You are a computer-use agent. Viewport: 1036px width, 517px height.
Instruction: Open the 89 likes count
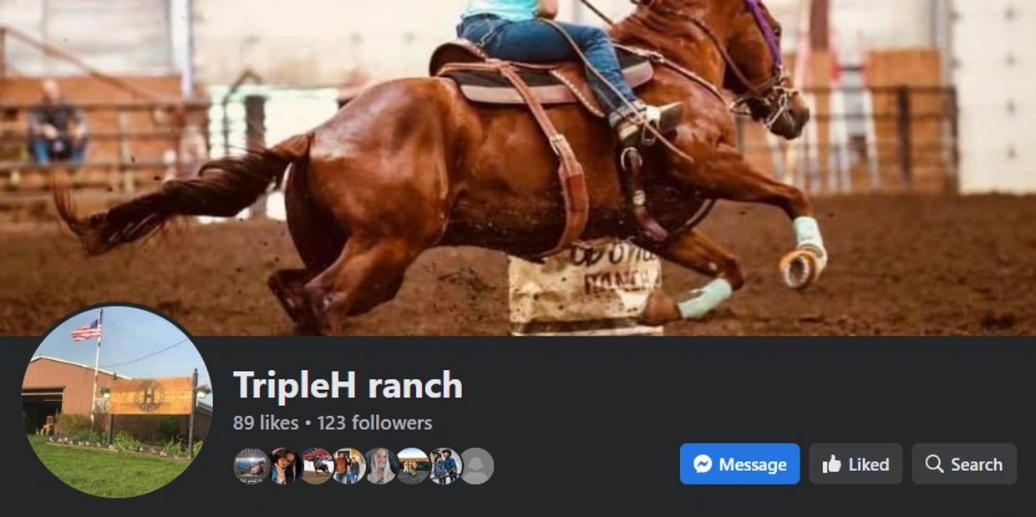pyautogui.click(x=266, y=423)
